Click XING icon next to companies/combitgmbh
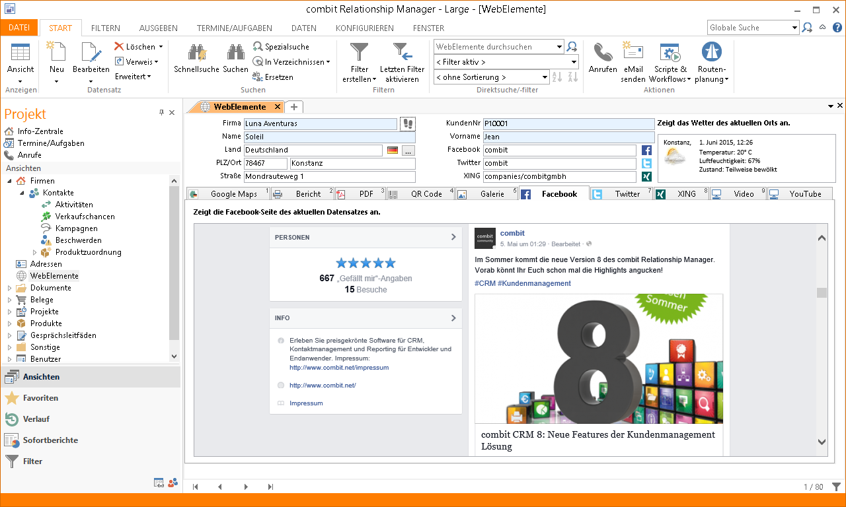846x507 pixels. pyautogui.click(x=647, y=176)
